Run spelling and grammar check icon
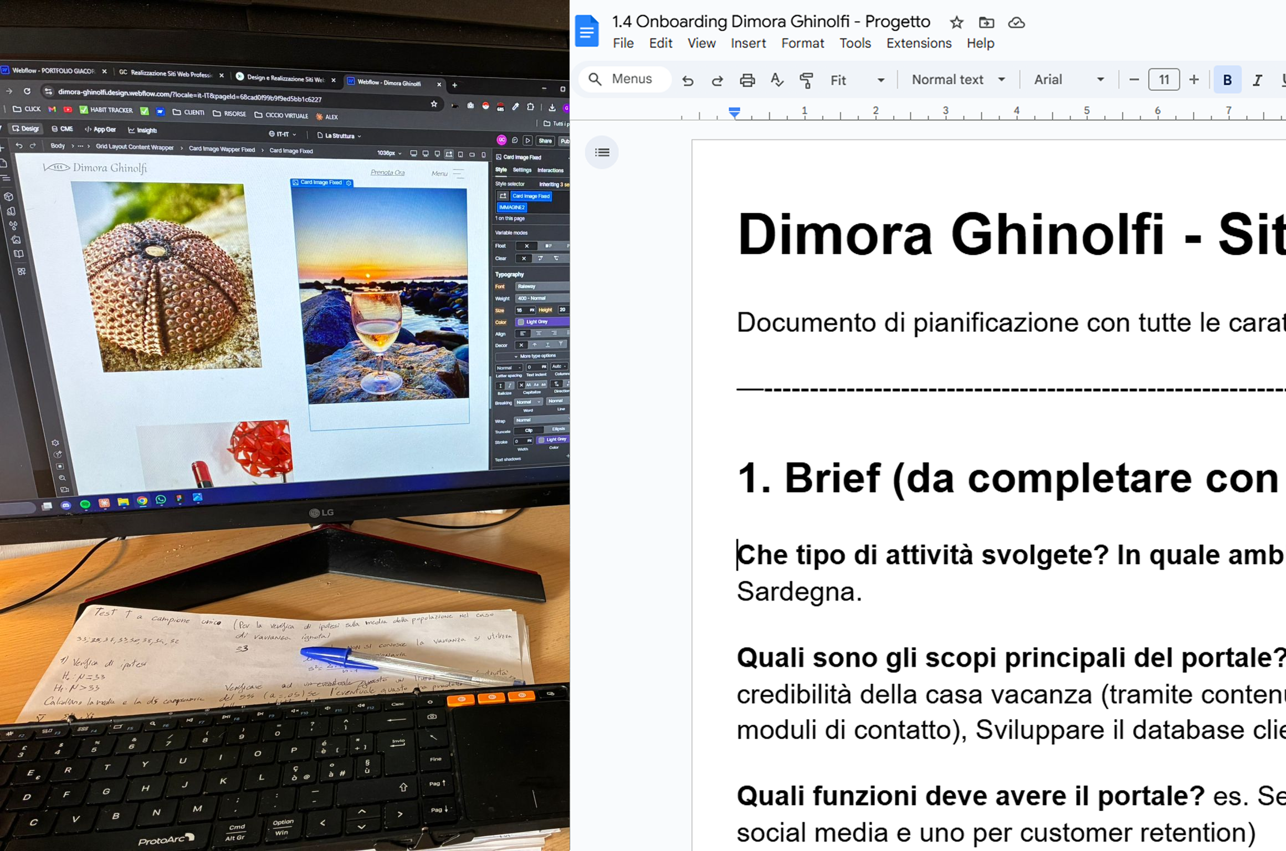Viewport: 1286px width, 851px height. click(x=777, y=80)
